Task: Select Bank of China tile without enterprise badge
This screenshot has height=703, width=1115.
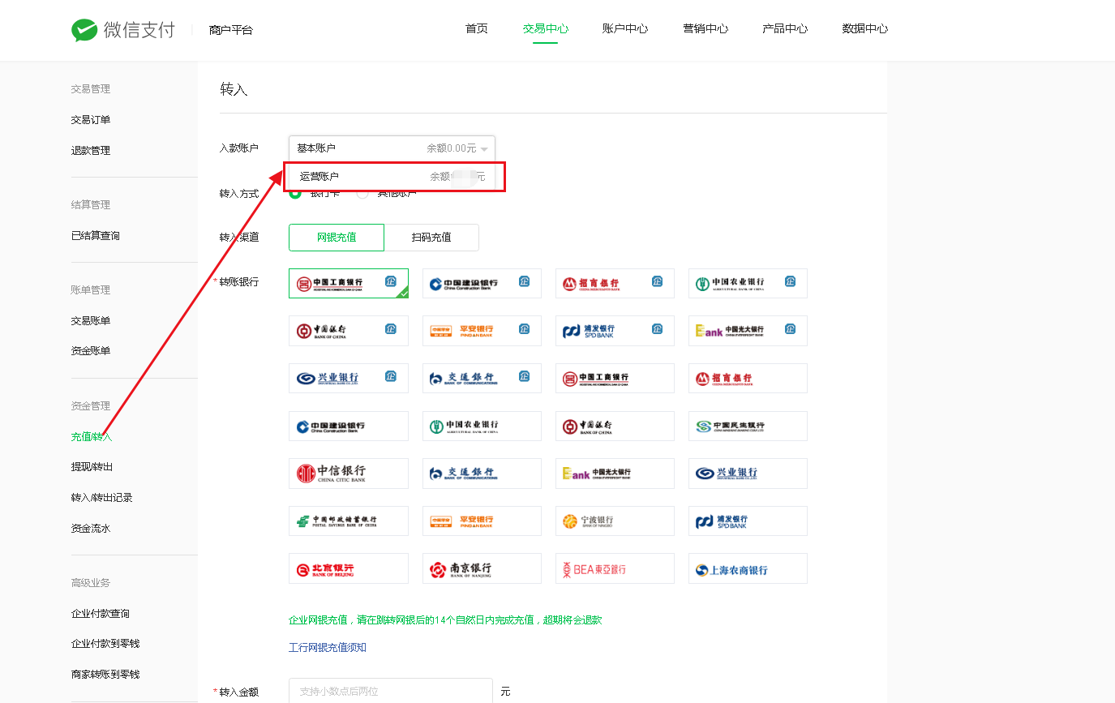Action: pyautogui.click(x=615, y=426)
